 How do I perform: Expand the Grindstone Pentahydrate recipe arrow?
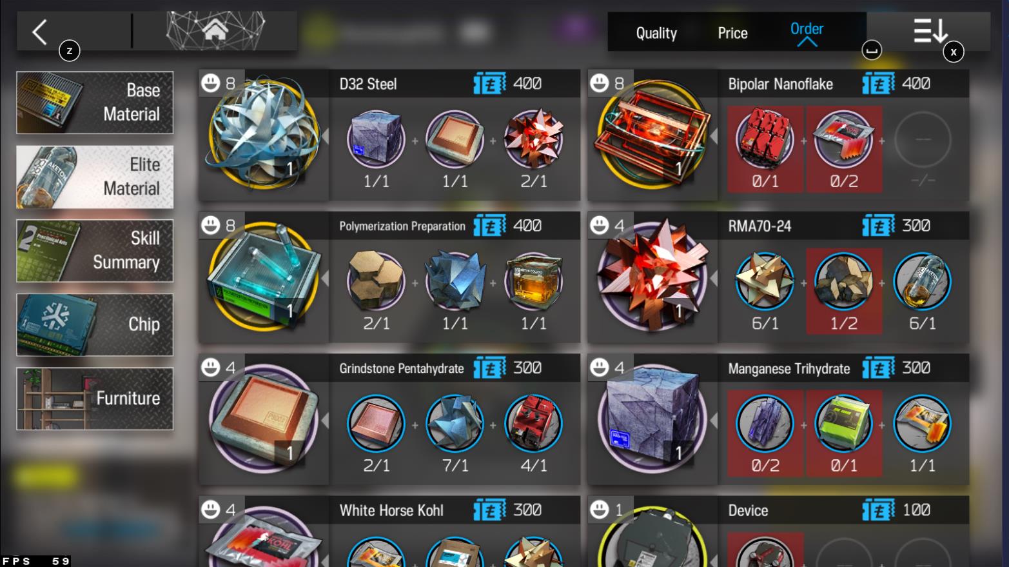pyautogui.click(x=325, y=421)
